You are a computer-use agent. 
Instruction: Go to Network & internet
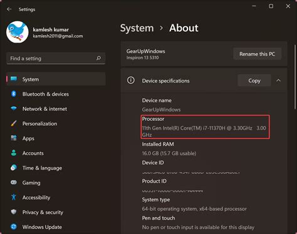[56, 109]
